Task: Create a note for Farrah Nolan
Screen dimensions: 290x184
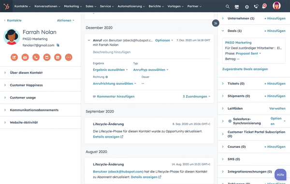Action: coord(14,57)
